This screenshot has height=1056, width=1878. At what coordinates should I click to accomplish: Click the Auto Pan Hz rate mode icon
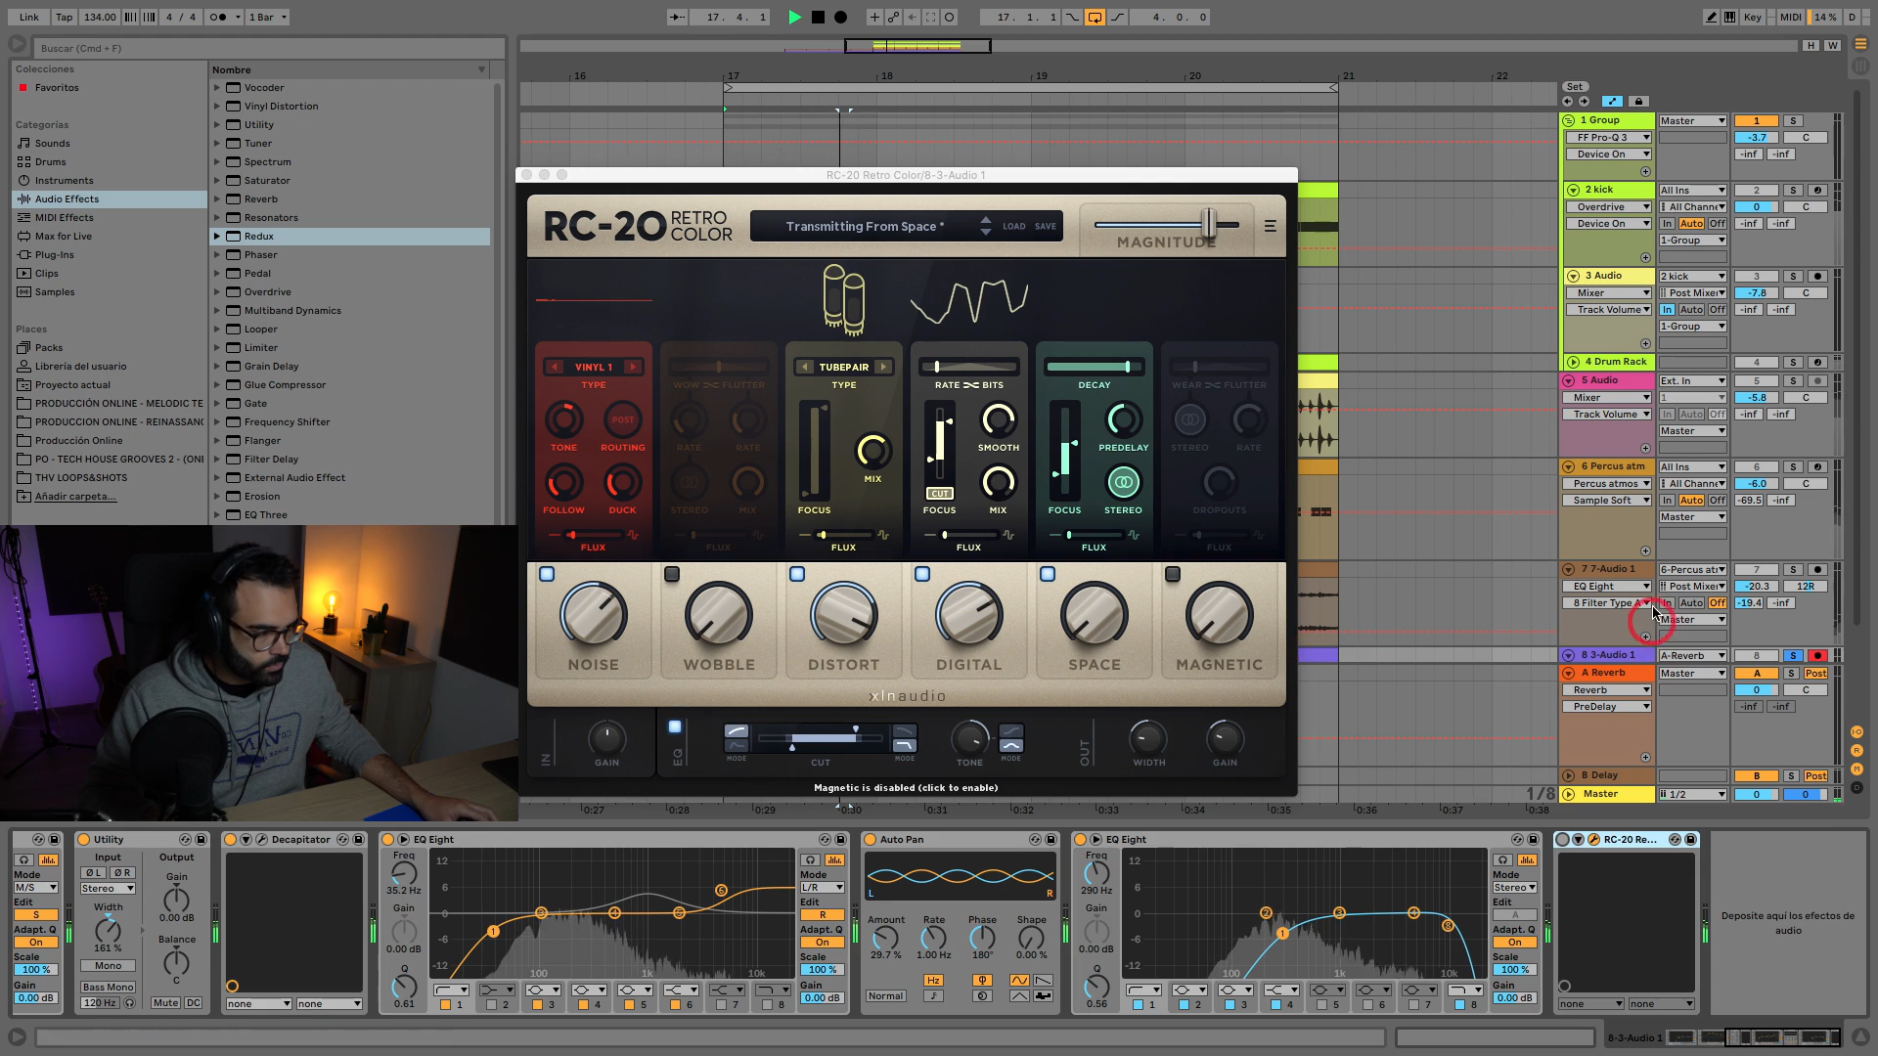932,980
